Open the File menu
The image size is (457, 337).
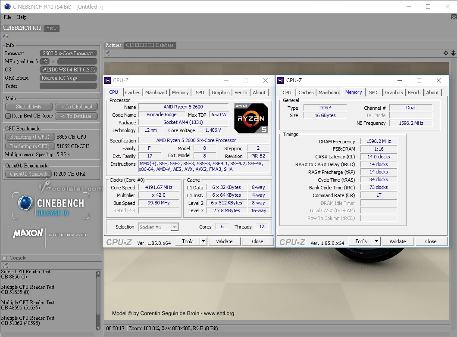pos(7,17)
